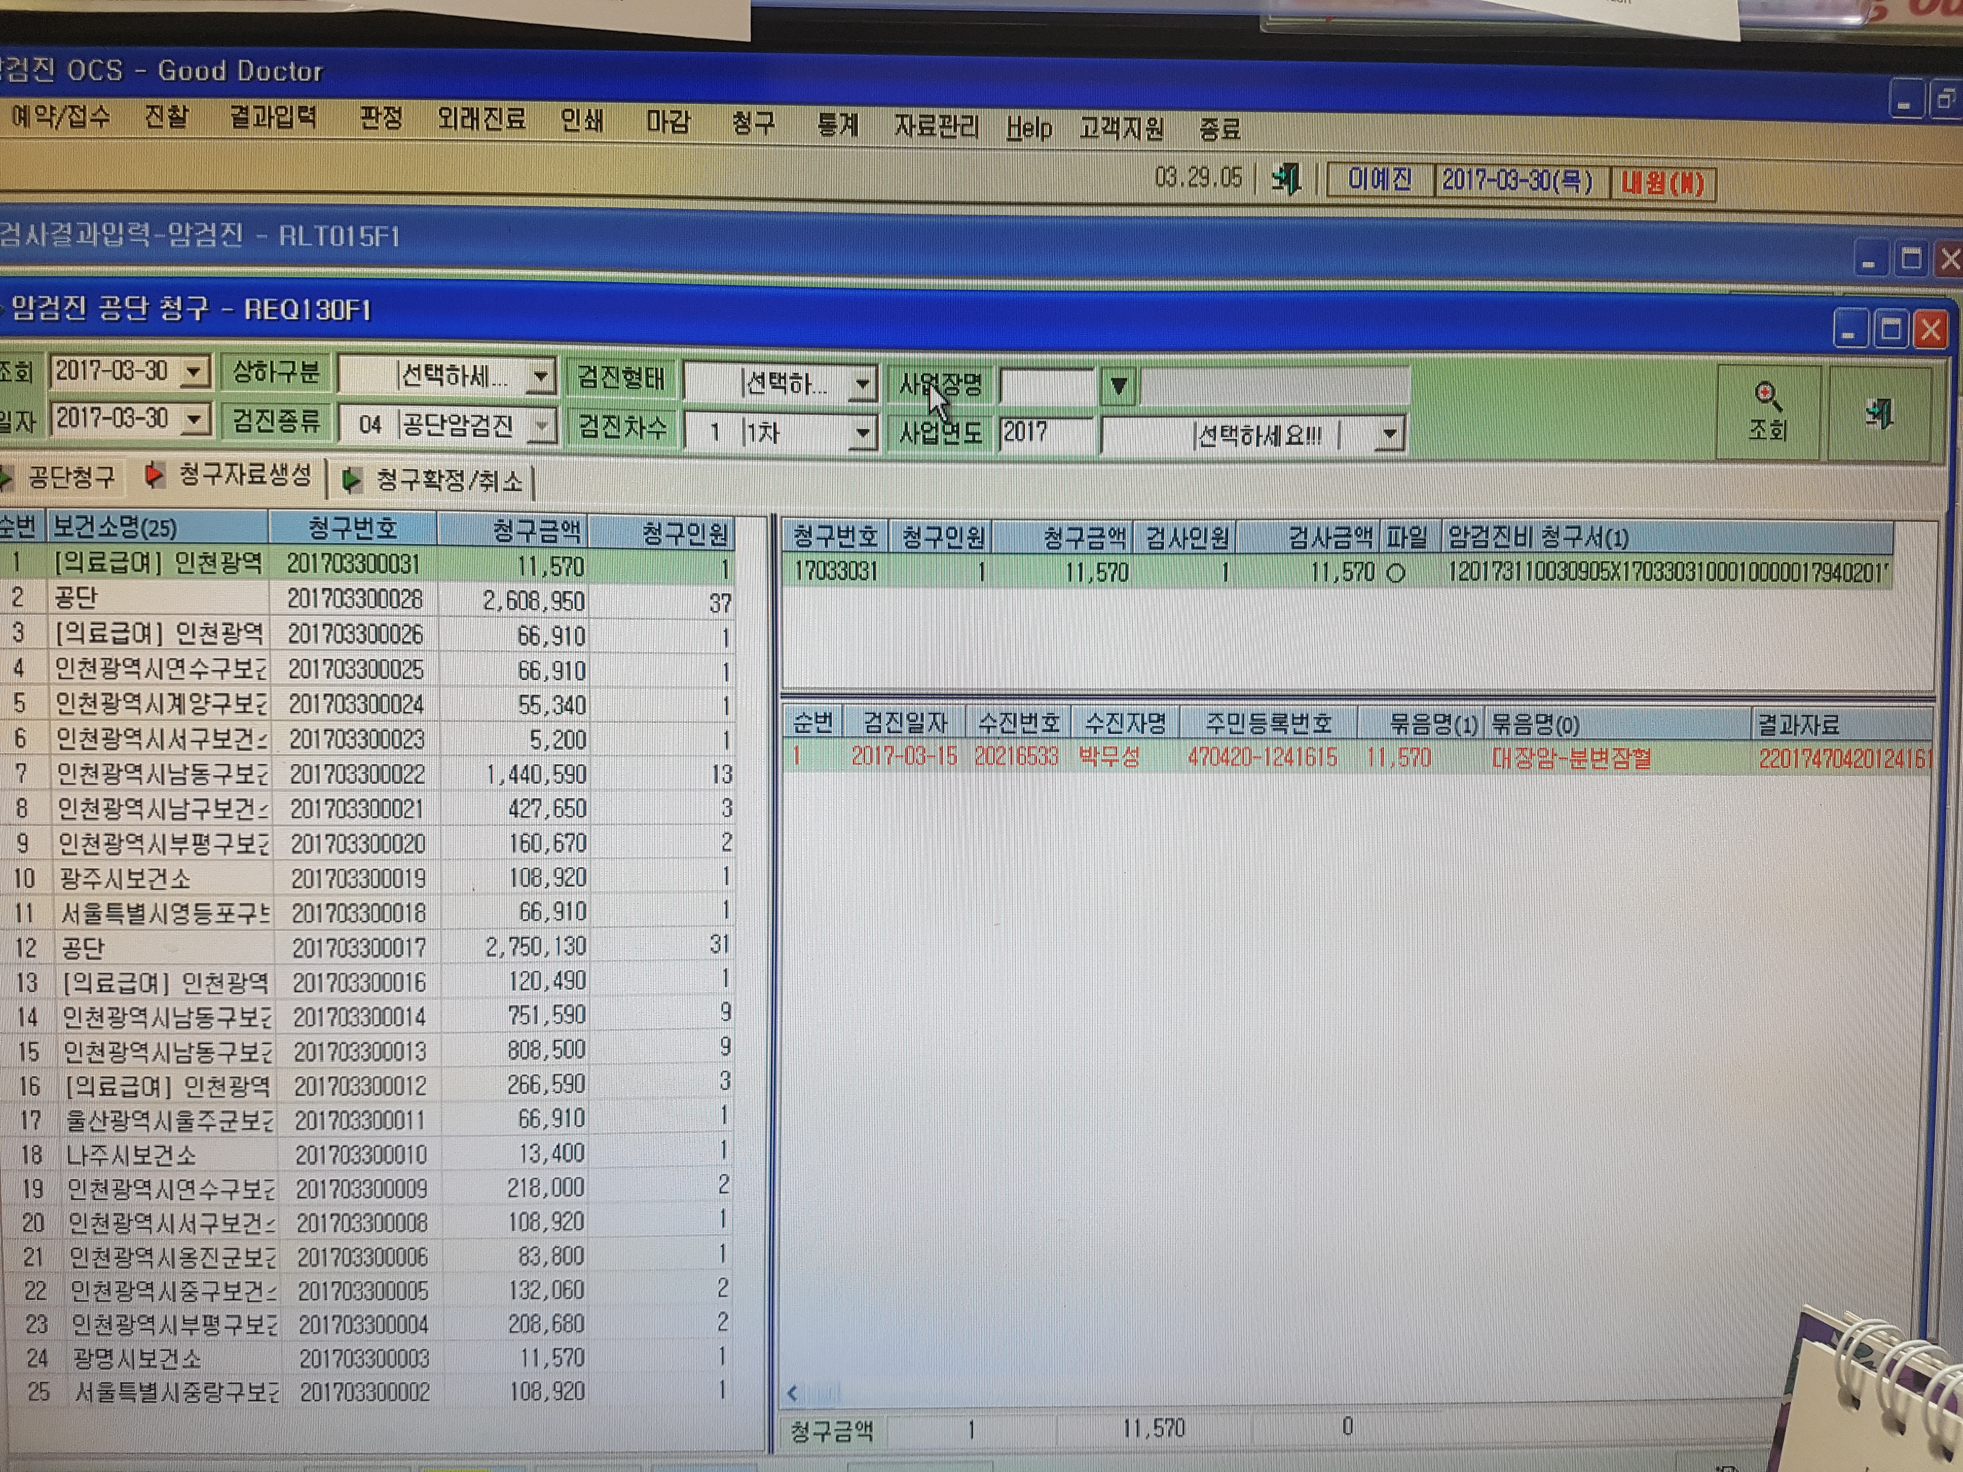This screenshot has width=1963, height=1472.
Task: Click the exit door icon in top status bar
Action: click(x=1286, y=180)
